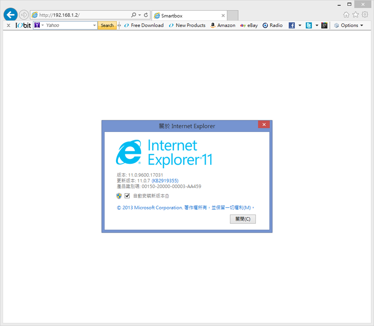Click the Yahoo Y search provider icon
This screenshot has width=374, height=326.
(37, 25)
